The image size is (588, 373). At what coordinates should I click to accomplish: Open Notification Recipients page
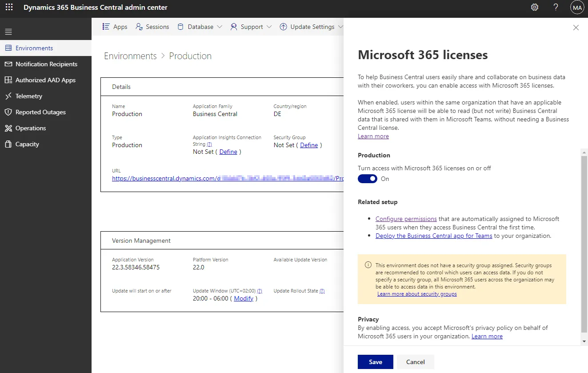pos(46,64)
